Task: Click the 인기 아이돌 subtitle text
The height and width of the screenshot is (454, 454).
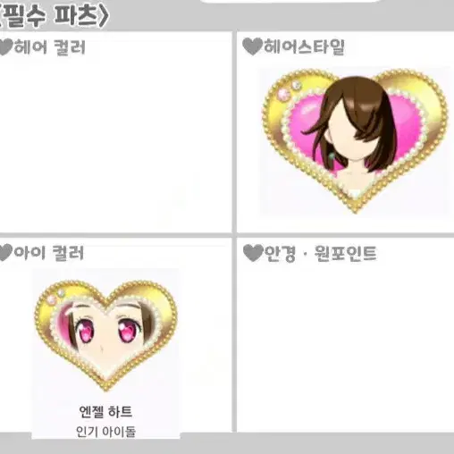Action: tap(106, 432)
